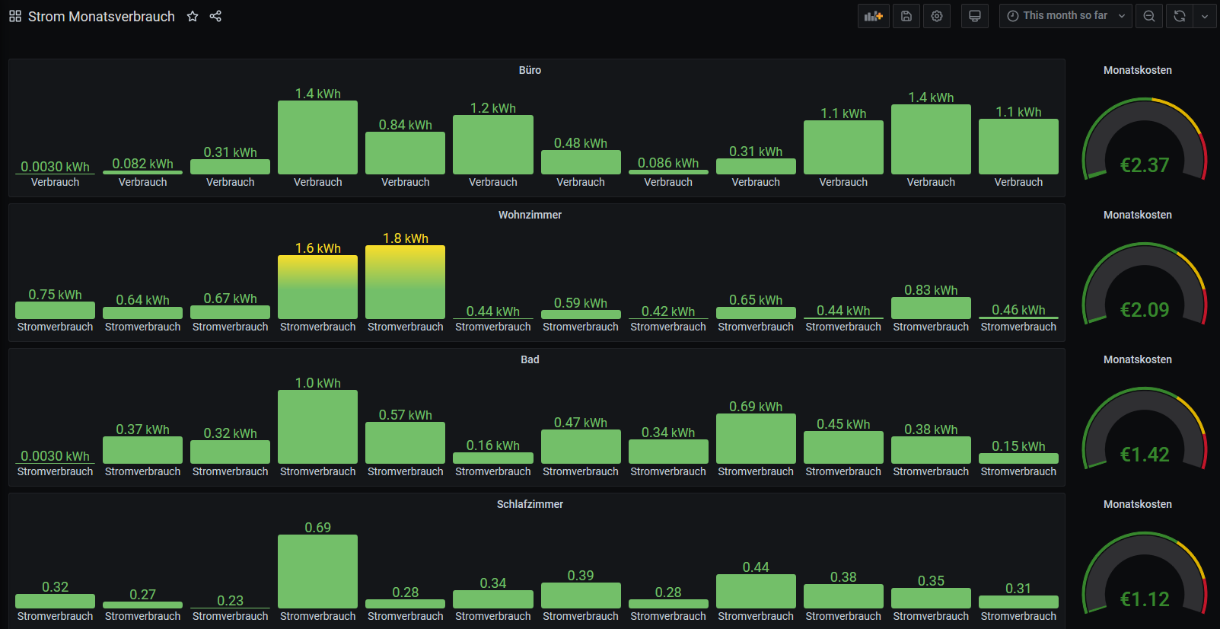Open the Strom Monatsverbrauch dashboard title

point(101,16)
